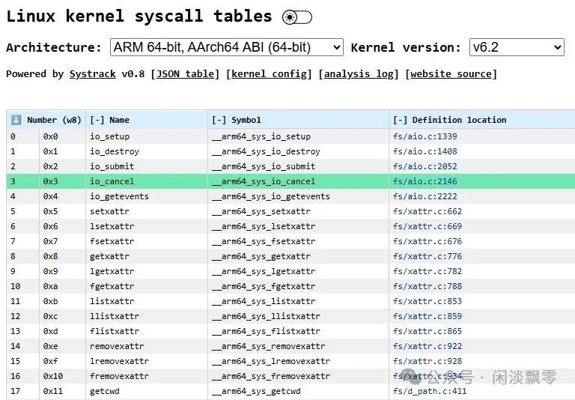Viewport: 575px width, 400px height.
Task: Open fs/d_path.c:411 definition link
Action: coord(430,391)
